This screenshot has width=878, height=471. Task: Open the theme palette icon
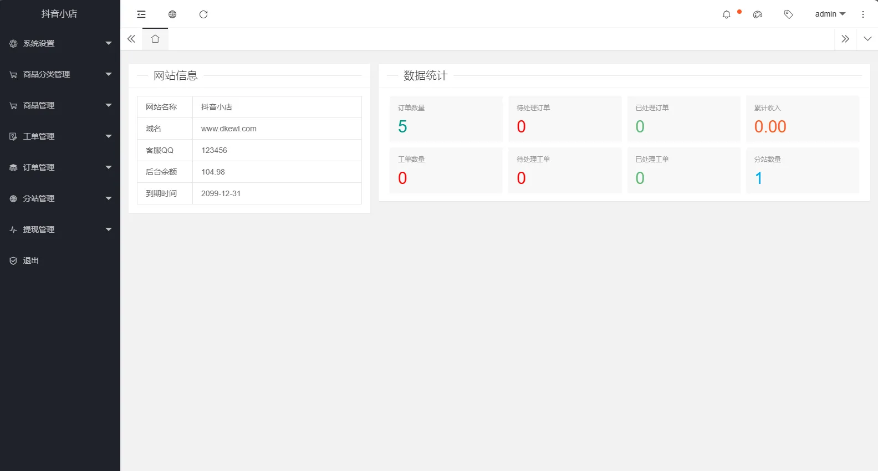tap(758, 14)
